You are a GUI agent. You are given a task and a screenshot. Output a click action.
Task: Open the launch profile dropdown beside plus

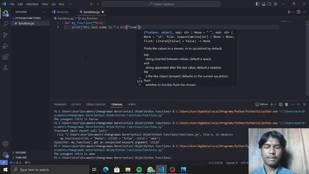276,104
